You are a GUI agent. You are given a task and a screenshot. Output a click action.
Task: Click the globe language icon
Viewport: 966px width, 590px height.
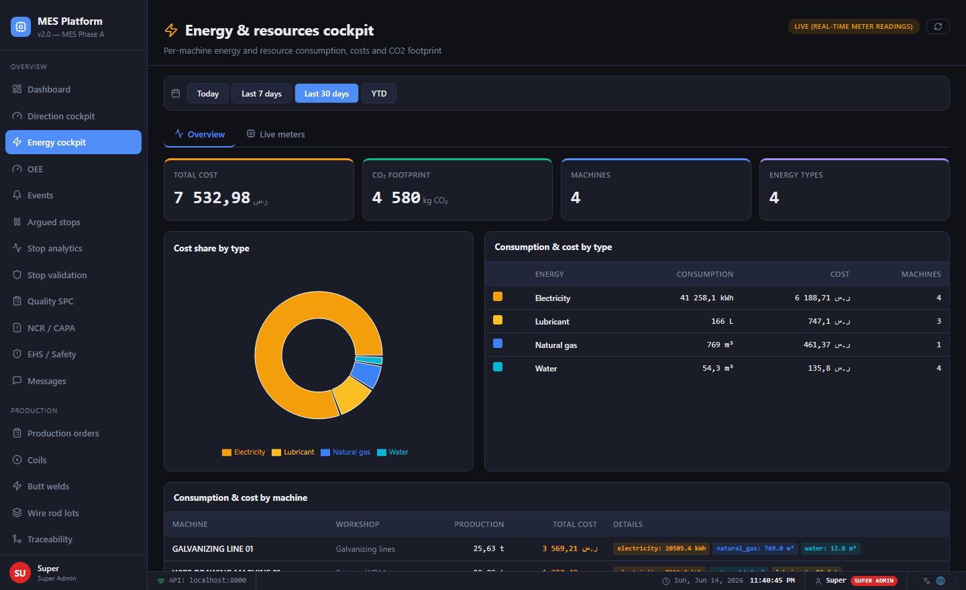click(x=941, y=581)
